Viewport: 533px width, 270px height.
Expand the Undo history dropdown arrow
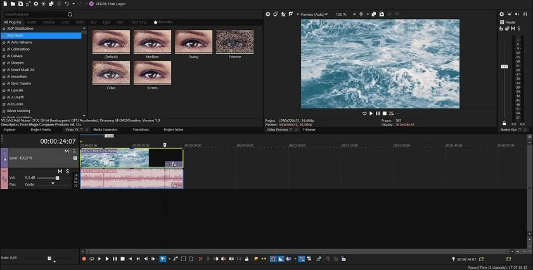74,4
